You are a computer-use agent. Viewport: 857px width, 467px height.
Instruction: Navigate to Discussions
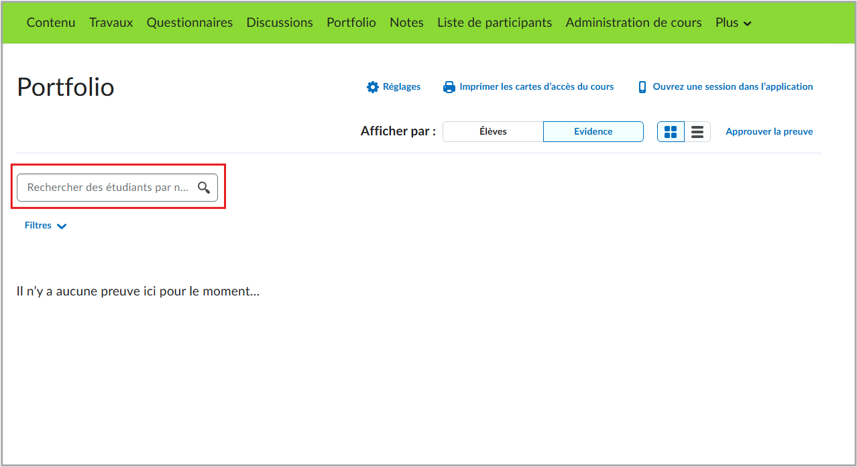click(x=280, y=23)
